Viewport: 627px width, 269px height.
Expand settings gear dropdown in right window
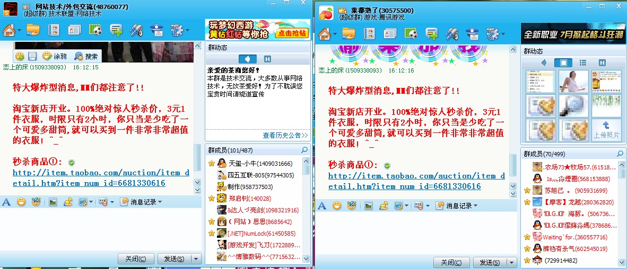coord(502,34)
